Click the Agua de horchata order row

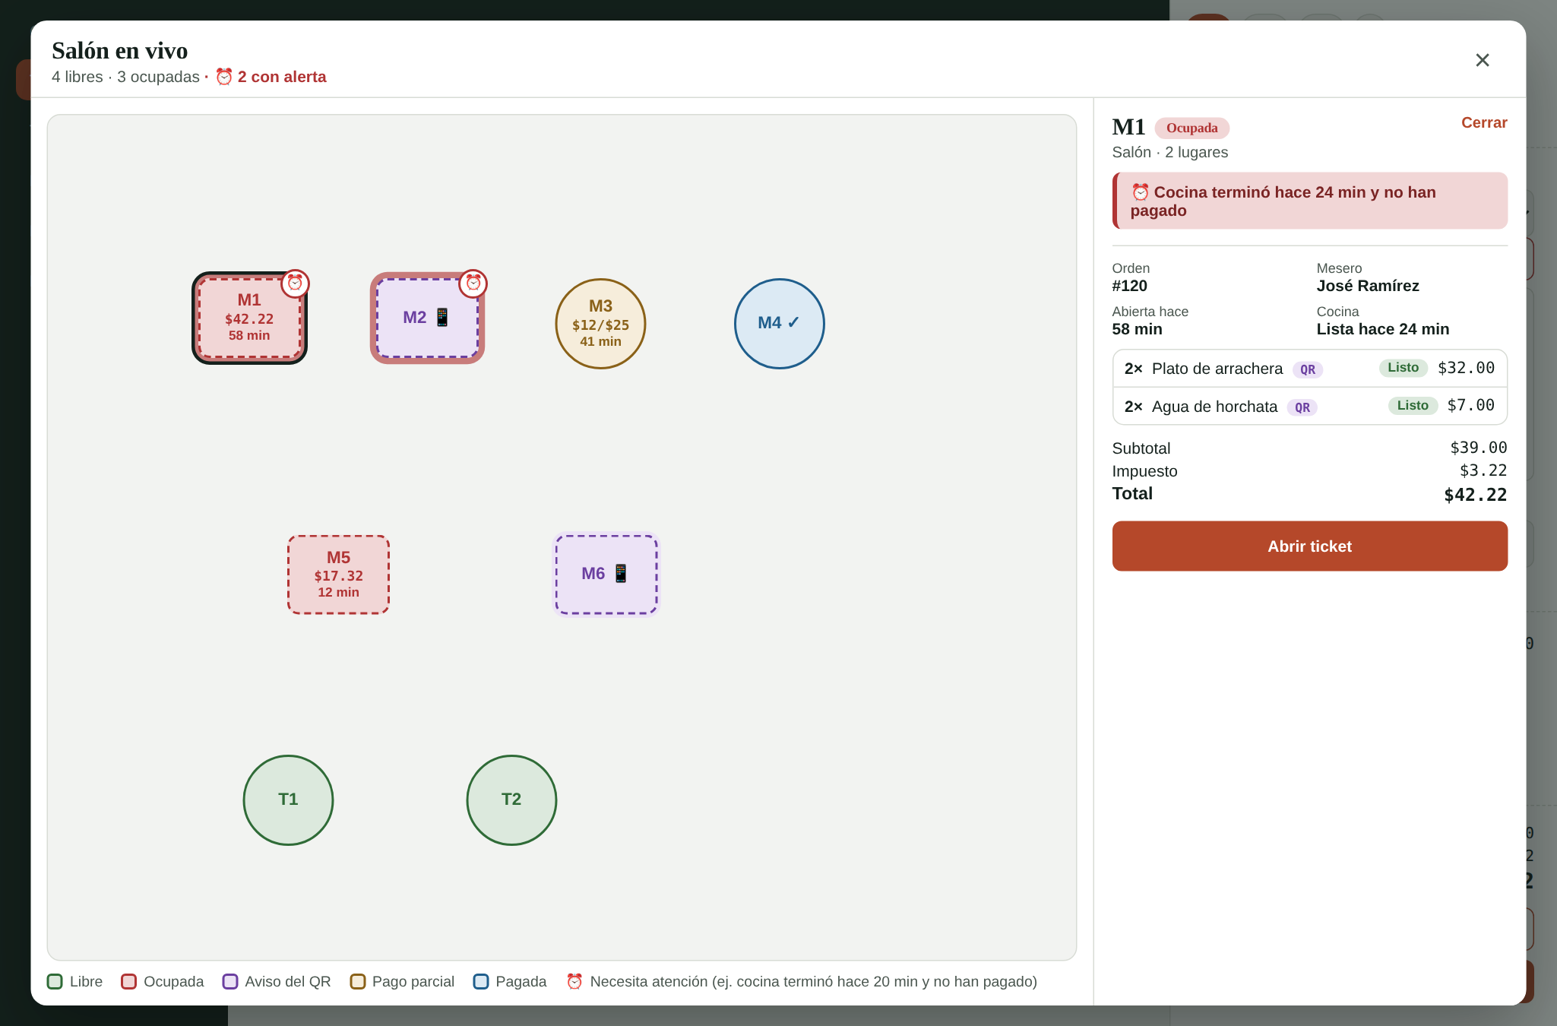pyautogui.click(x=1309, y=406)
